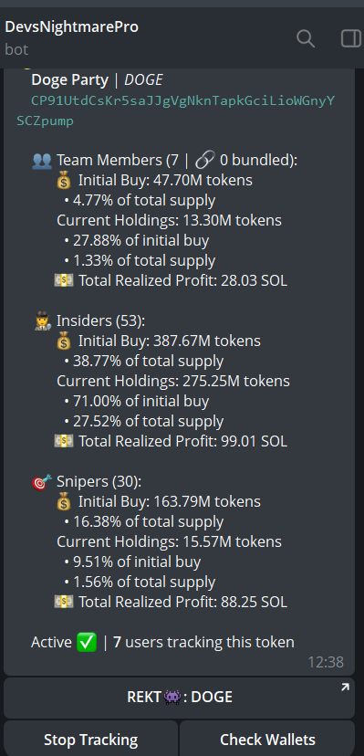Image resolution: width=364 pixels, height=756 pixels.
Task: Click the external link arrow on REKT button
Action: 345,688
